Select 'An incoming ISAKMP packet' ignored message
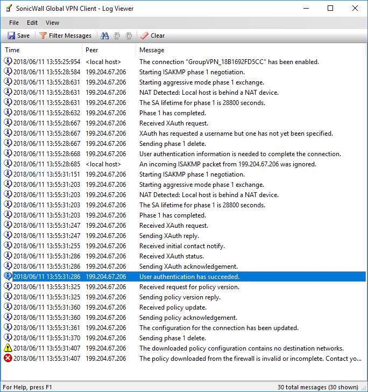 pyautogui.click(x=228, y=164)
